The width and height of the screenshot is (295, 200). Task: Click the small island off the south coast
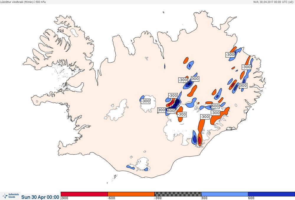(115, 176)
